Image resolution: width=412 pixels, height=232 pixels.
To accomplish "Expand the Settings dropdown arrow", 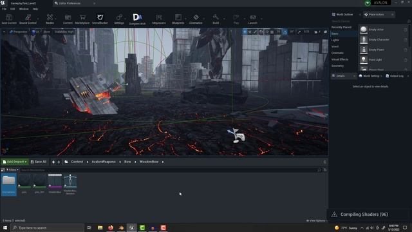I will tap(126, 19).
